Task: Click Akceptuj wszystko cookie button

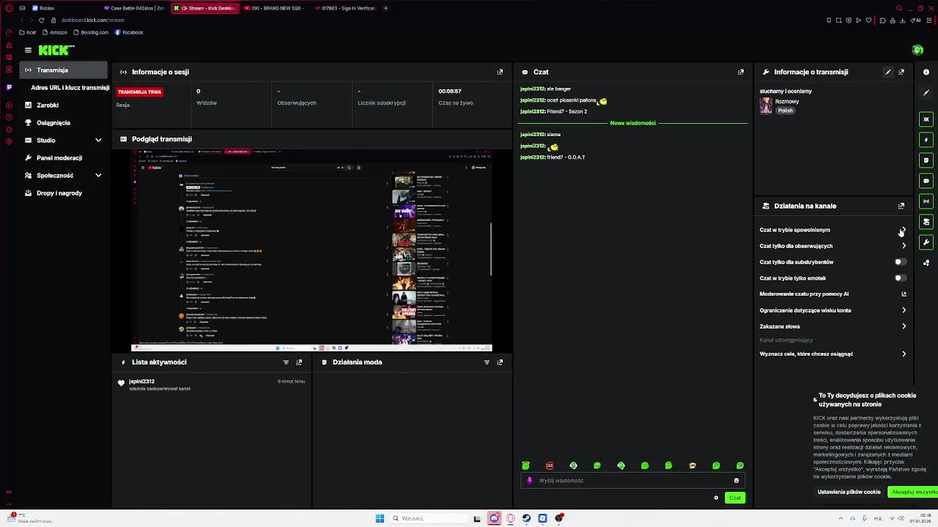Action: pos(912,492)
